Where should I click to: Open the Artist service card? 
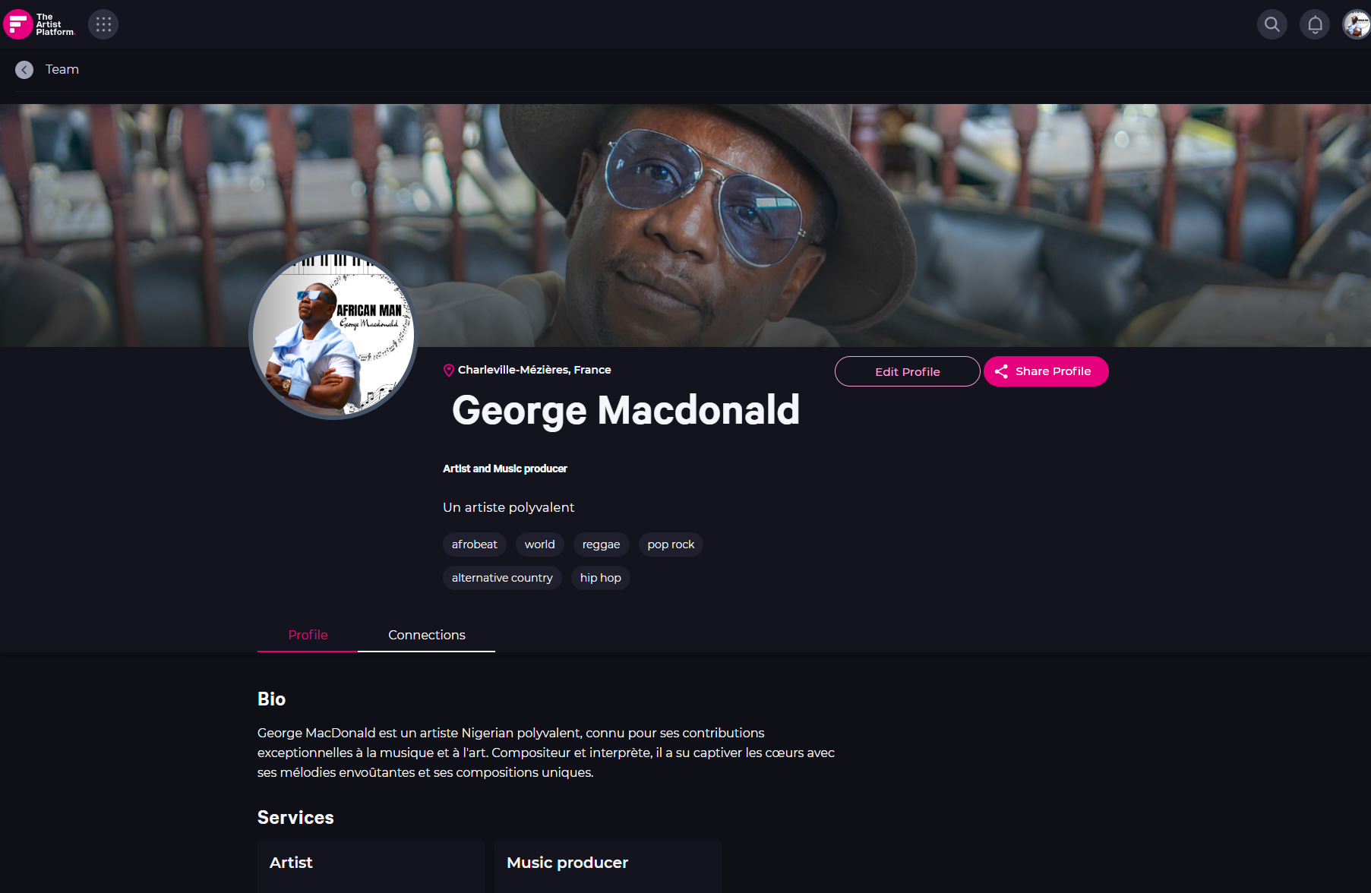(x=371, y=866)
